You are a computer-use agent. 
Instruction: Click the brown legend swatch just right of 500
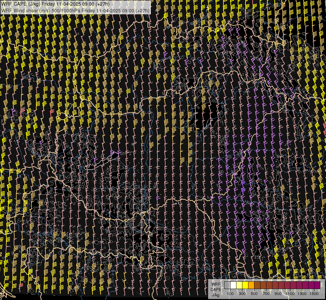pos(257,285)
